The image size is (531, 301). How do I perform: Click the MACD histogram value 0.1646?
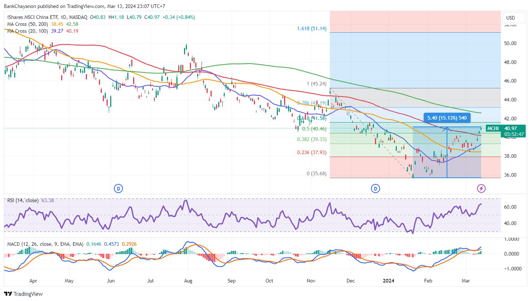[94, 244]
